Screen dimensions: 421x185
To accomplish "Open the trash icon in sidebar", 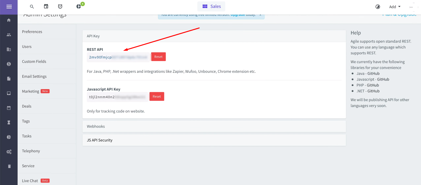I will 9,166.
